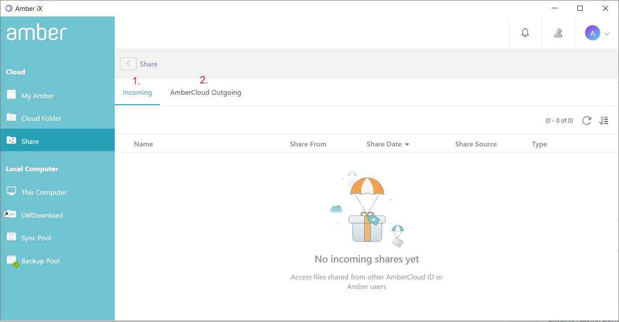Click the user avatar 'A'
Viewport: 619px width, 322px height.
point(592,33)
